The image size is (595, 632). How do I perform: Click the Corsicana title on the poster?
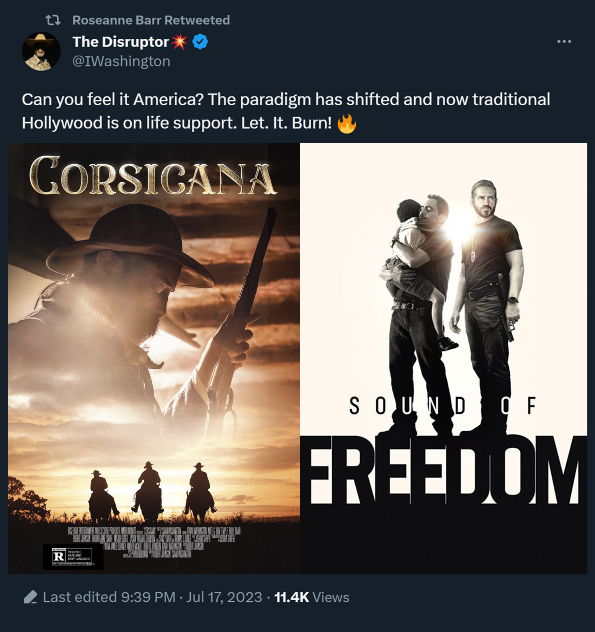click(x=152, y=175)
